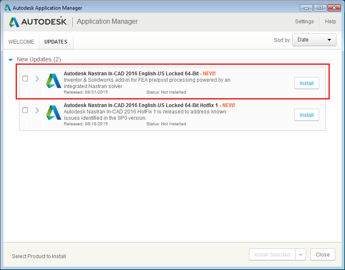Close the window with the red X
The image size is (345, 270).
pos(334,8)
